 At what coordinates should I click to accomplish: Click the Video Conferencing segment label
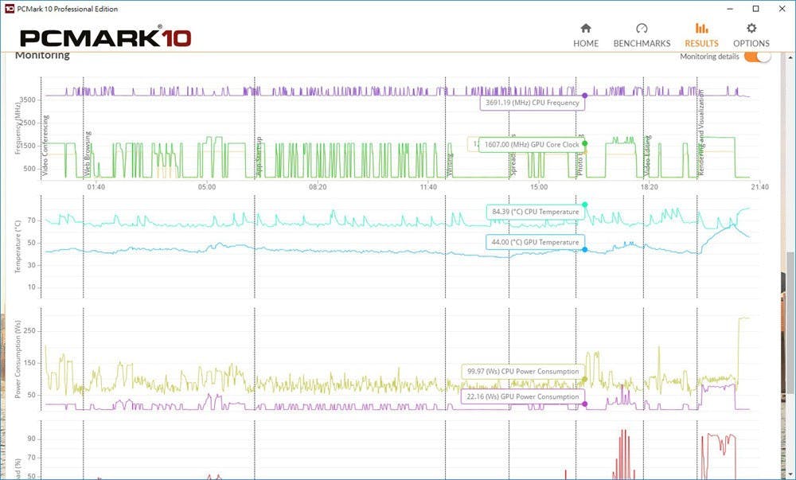pyautogui.click(x=45, y=146)
